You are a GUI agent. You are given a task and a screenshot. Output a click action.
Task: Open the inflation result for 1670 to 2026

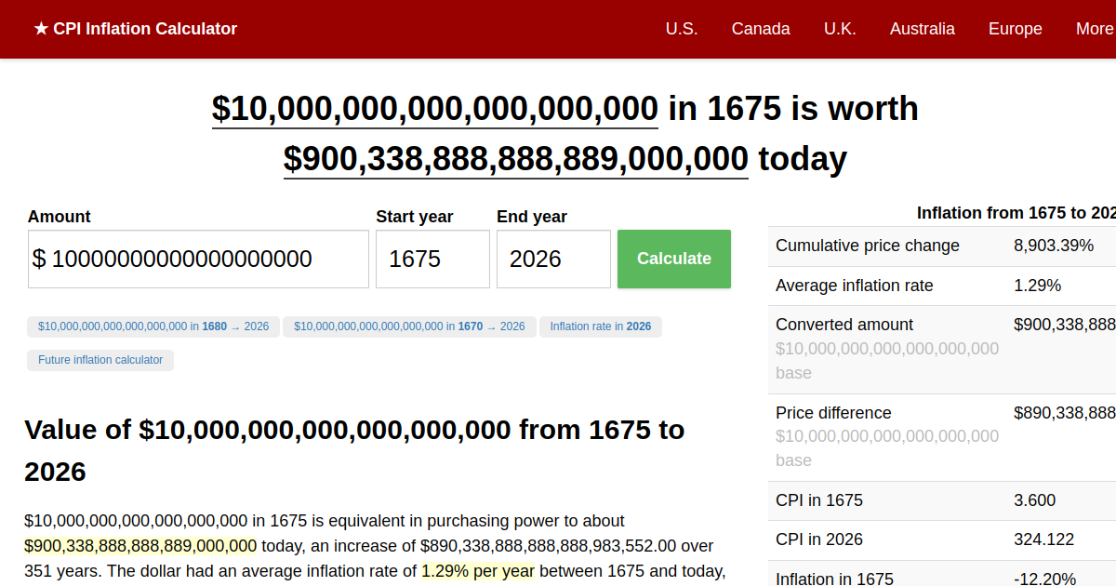tap(409, 326)
